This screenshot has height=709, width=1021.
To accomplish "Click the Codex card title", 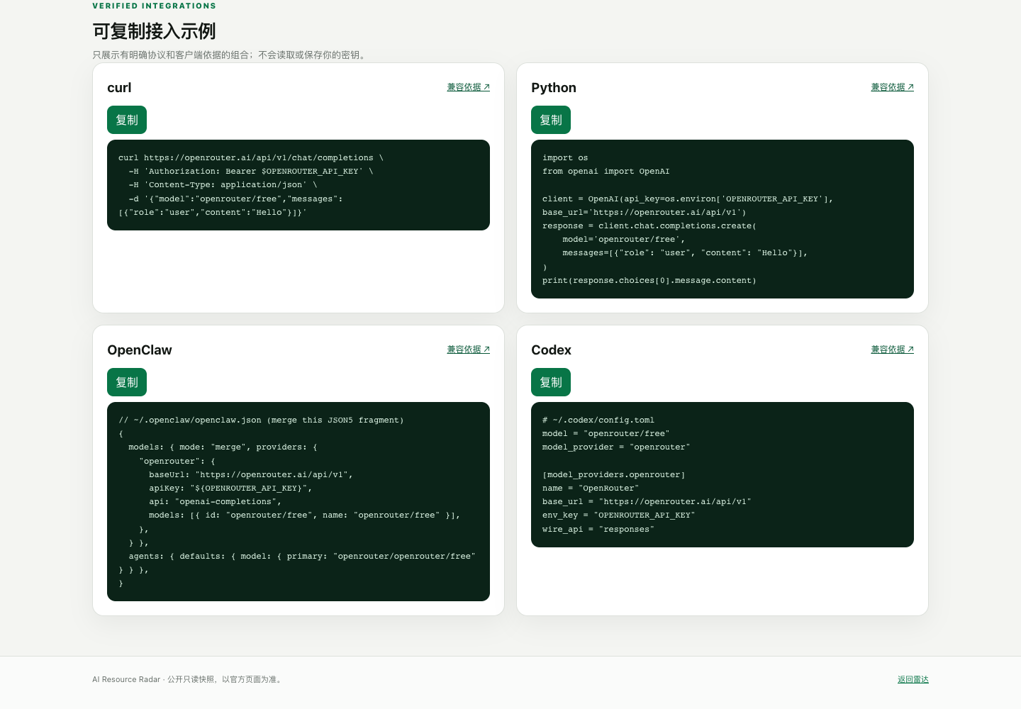I will 551,350.
